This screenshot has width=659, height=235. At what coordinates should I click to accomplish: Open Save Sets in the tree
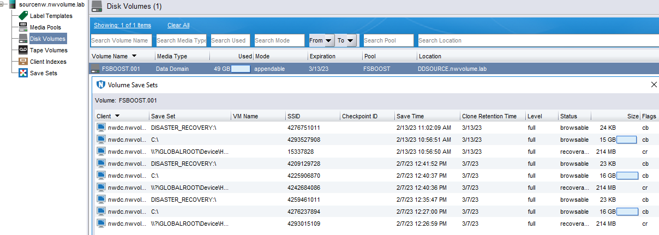point(44,73)
